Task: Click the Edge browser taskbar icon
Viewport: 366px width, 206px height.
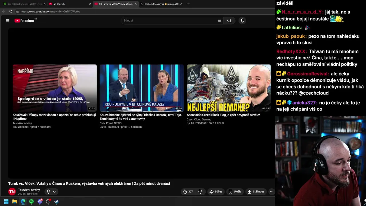Action: pyautogui.click(x=23, y=201)
